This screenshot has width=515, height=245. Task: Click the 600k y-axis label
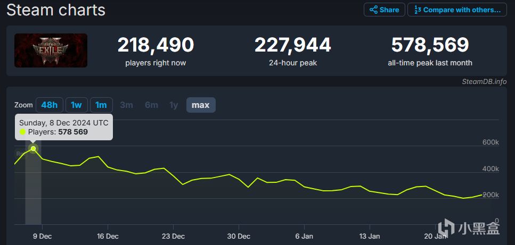point(491,142)
